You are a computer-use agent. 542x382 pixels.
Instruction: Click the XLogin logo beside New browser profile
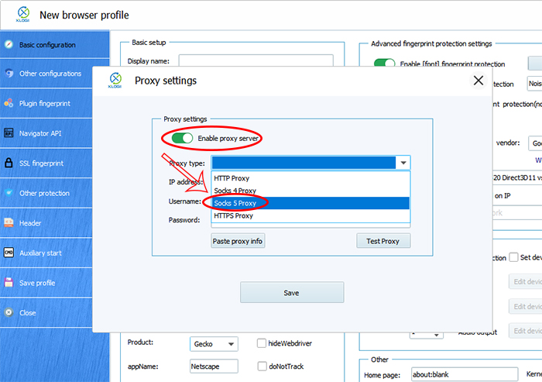(x=22, y=15)
